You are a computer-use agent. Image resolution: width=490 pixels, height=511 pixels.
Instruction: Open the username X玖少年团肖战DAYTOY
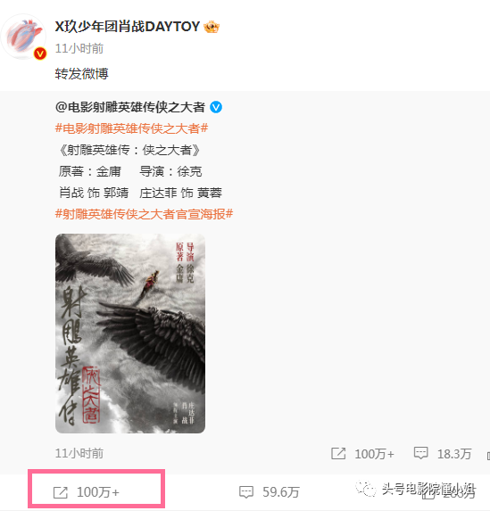128,27
